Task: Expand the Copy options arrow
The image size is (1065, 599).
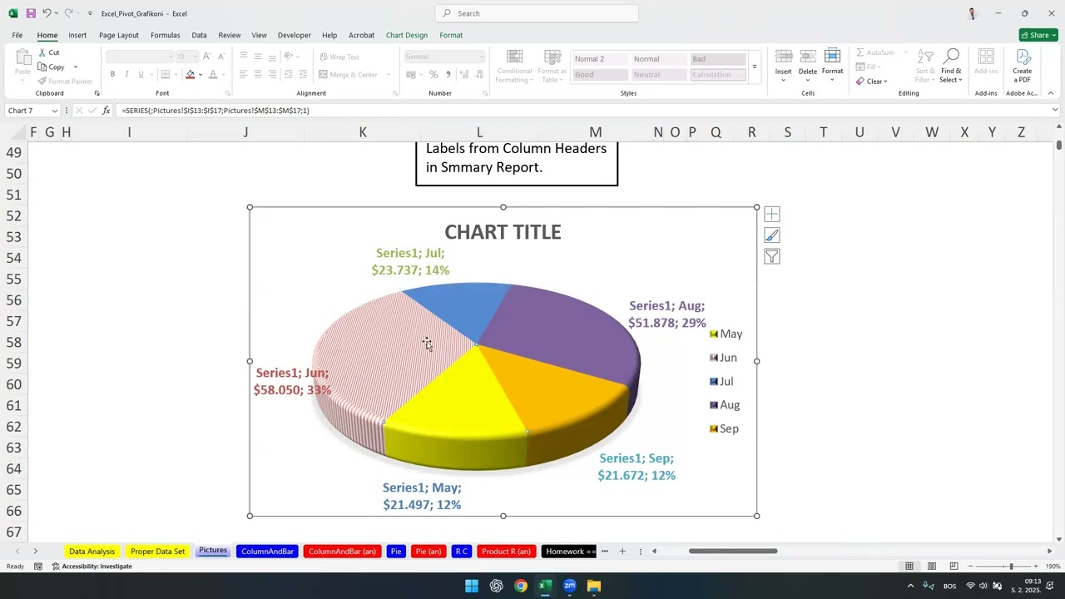Action: (75, 67)
